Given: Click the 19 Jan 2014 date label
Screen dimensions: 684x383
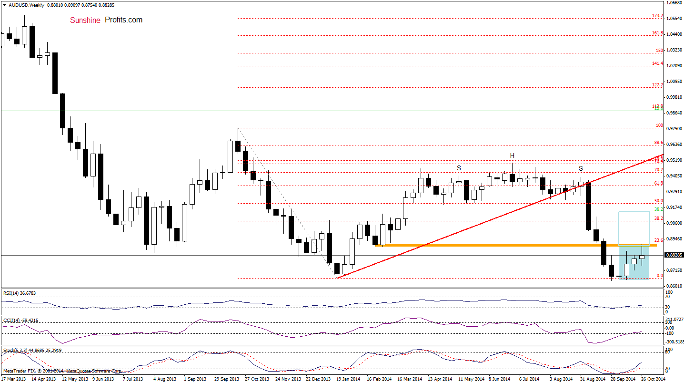Looking at the screenshot, I should (349, 379).
